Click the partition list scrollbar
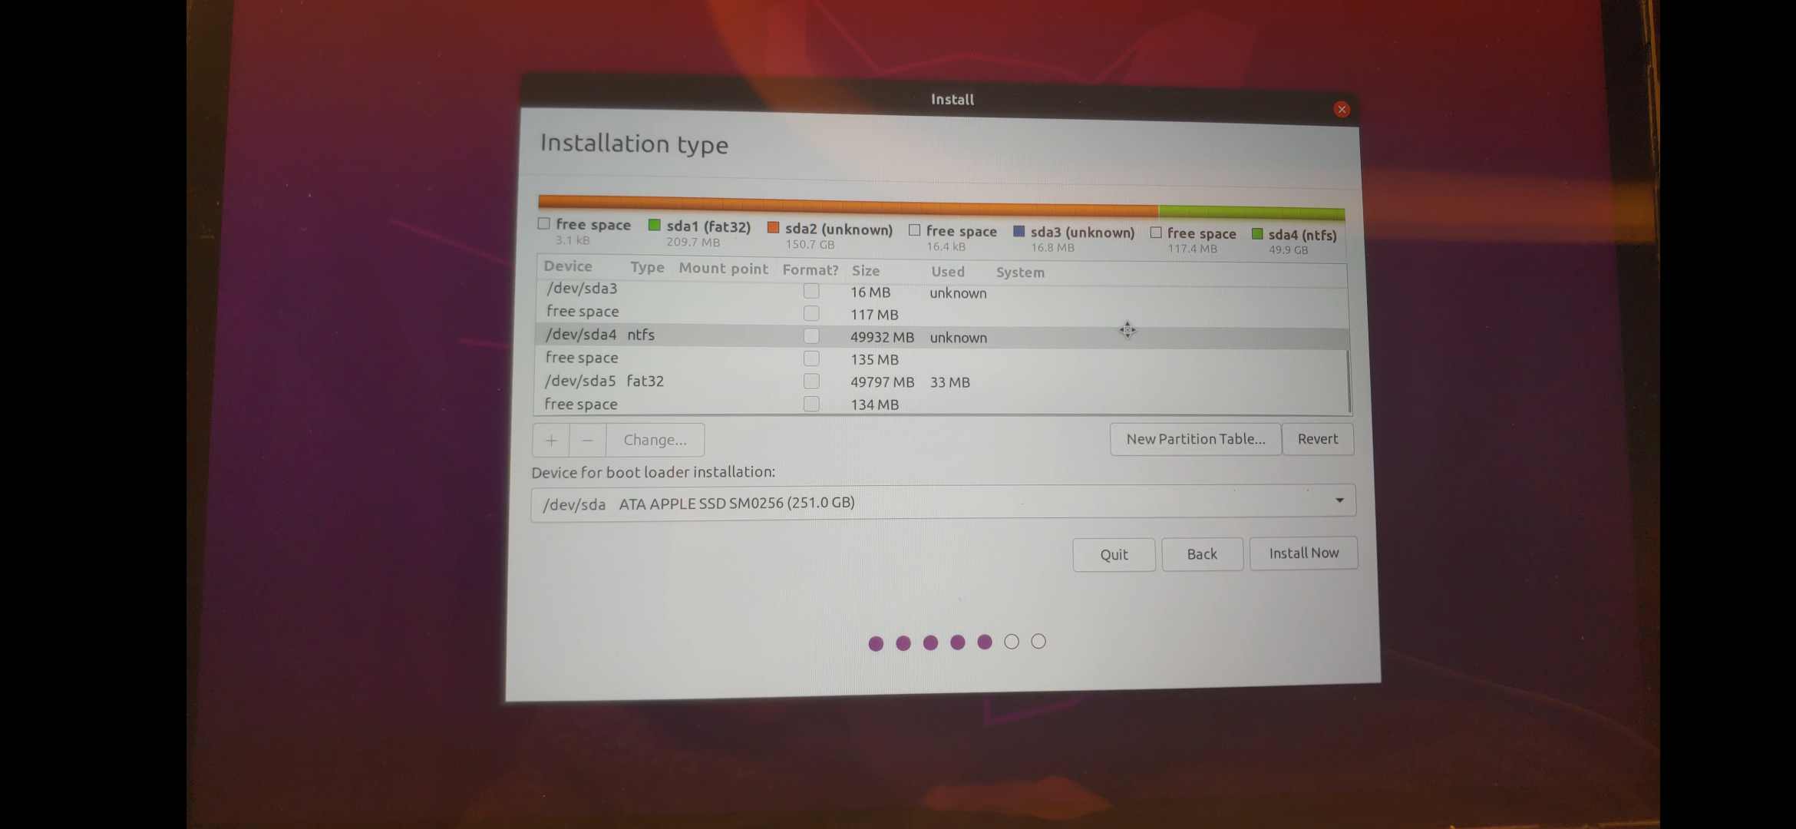This screenshot has height=829, width=1796. pyautogui.click(x=1349, y=380)
